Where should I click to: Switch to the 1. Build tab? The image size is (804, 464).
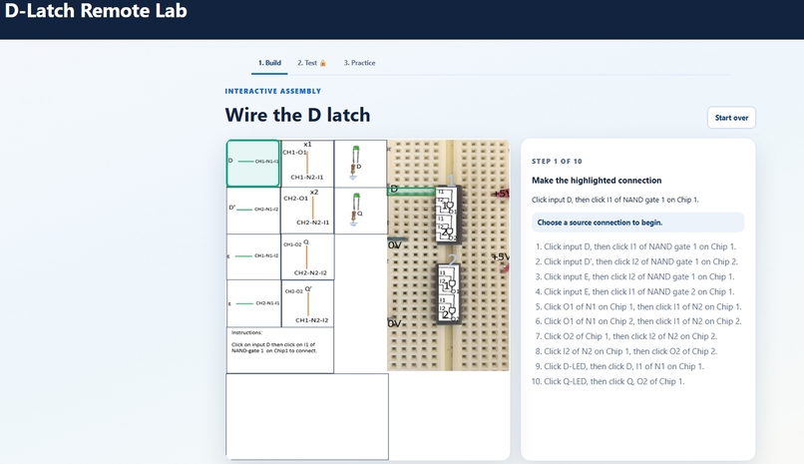click(269, 63)
